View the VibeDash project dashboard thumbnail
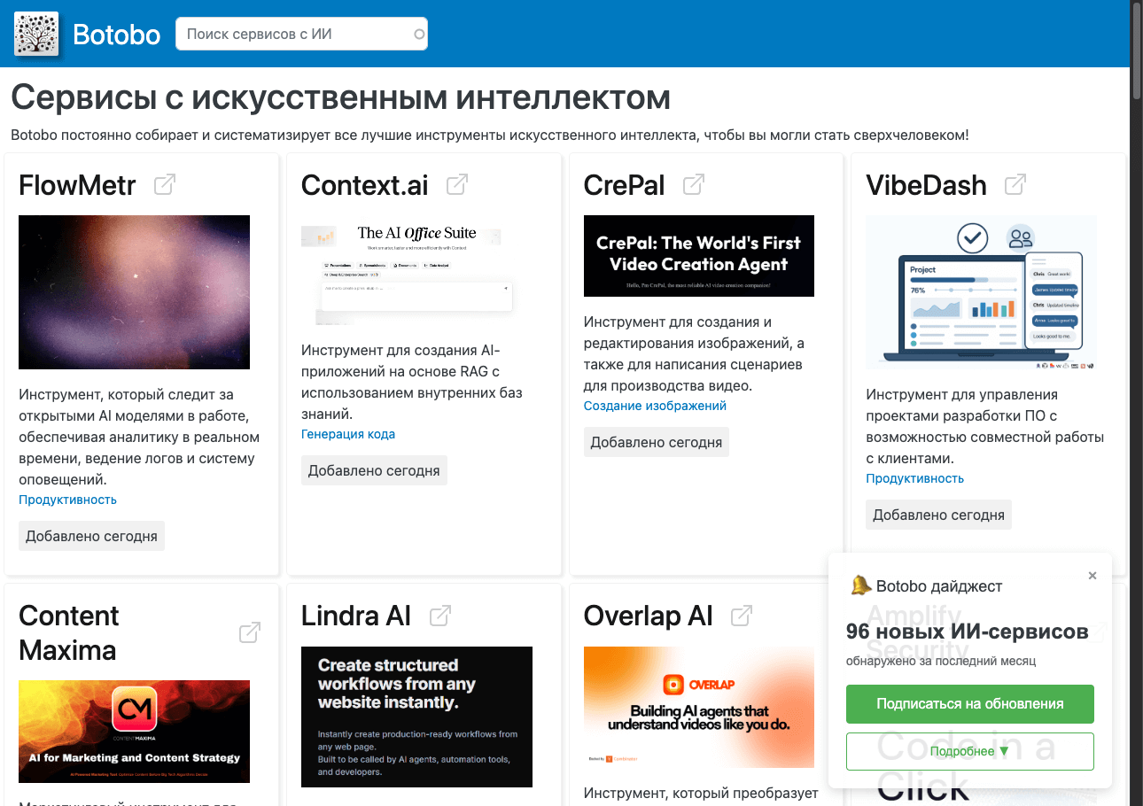 pos(981,292)
